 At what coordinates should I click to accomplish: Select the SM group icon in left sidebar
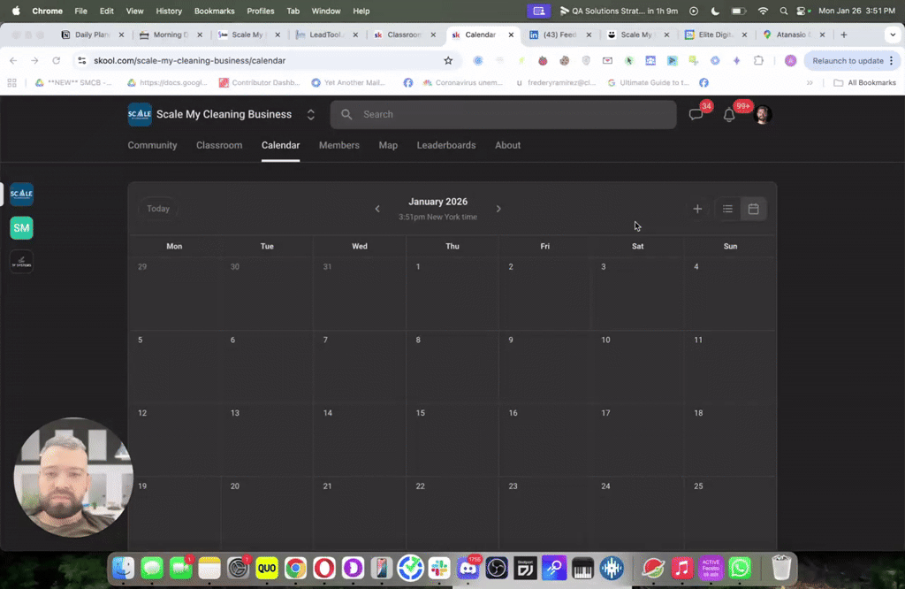tap(21, 228)
